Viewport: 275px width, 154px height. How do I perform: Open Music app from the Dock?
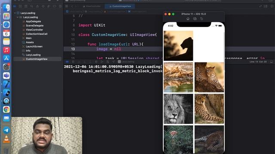pos(6,50)
